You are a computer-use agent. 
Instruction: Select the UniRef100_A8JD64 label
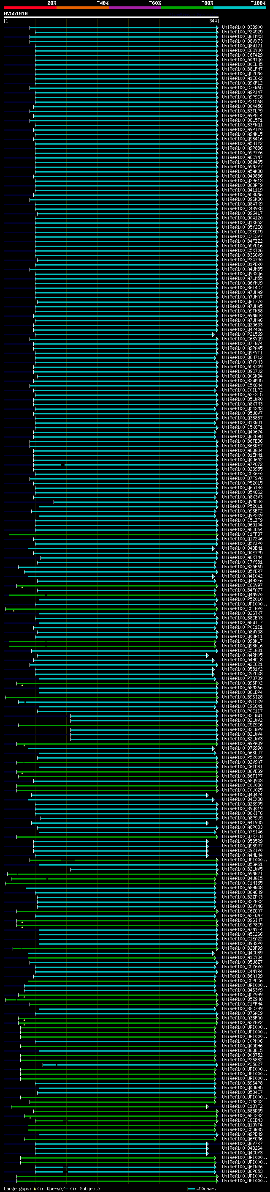coord(242,529)
